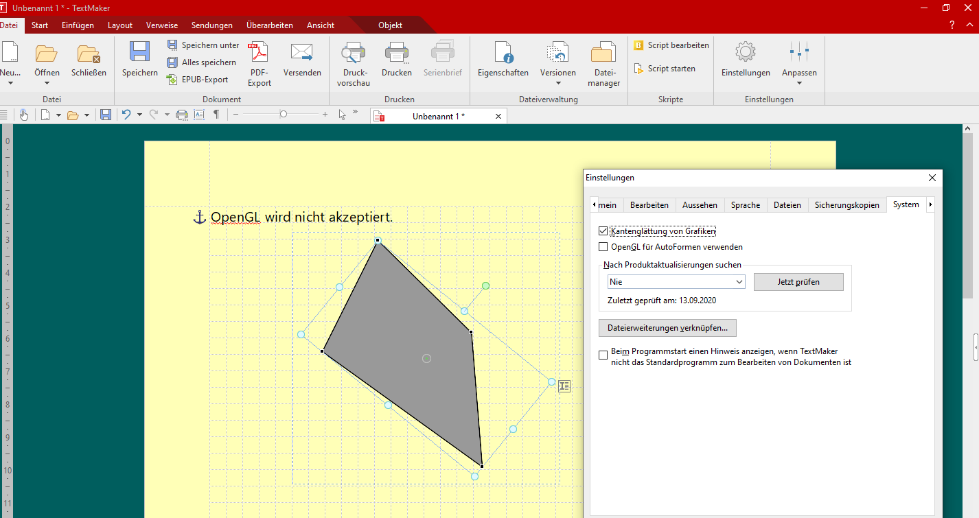Click the Anpassen sliders icon
Screen dimensions: 979x518
click(x=799, y=52)
